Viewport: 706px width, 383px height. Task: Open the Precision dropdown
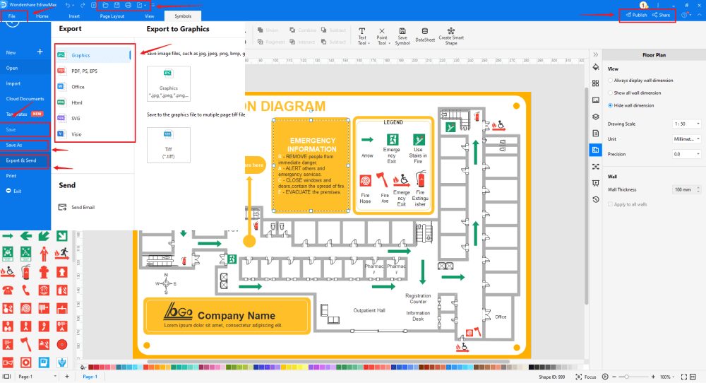click(686, 154)
